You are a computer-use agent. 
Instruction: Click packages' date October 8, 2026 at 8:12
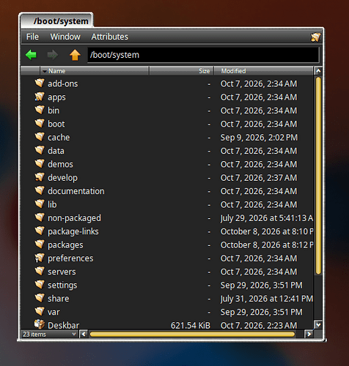click(267, 245)
